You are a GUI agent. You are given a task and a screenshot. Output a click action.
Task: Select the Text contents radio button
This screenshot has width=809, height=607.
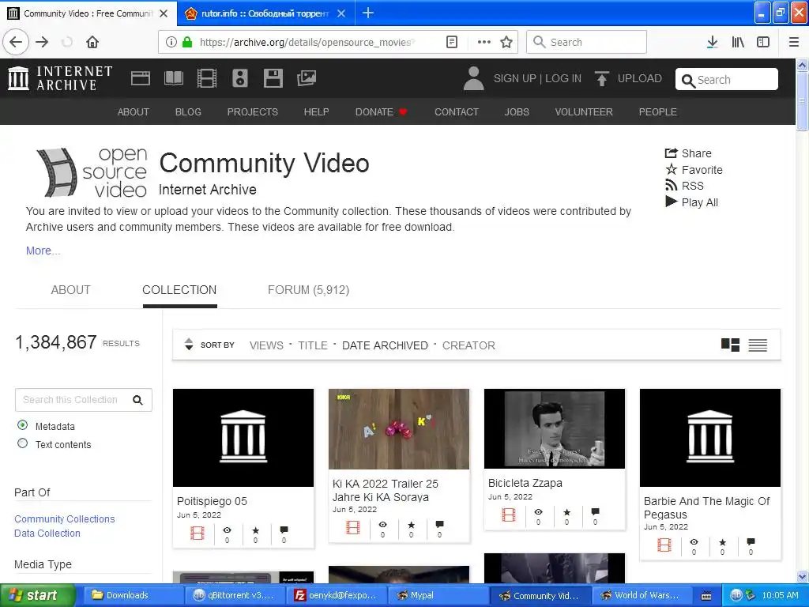click(x=23, y=443)
